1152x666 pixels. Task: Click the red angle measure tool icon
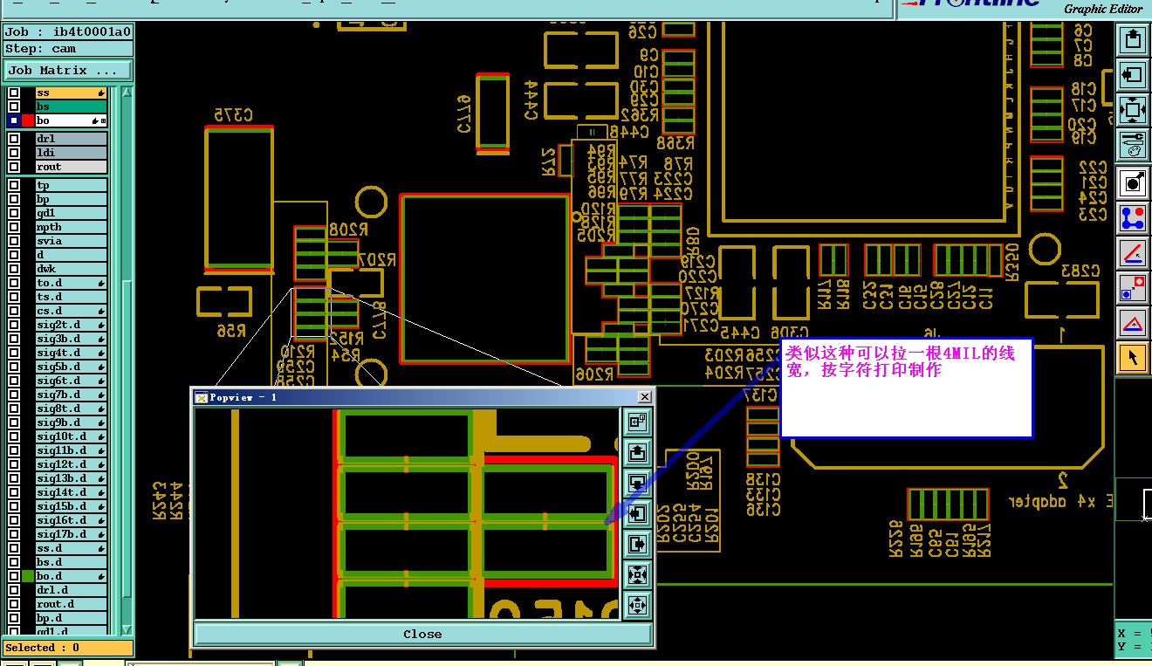coord(1133,253)
